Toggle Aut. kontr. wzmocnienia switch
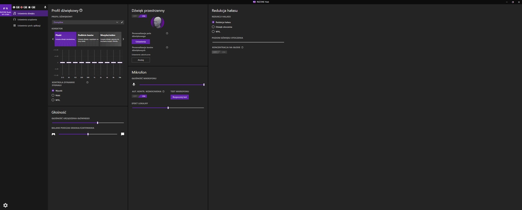522x210 pixels. (139, 96)
